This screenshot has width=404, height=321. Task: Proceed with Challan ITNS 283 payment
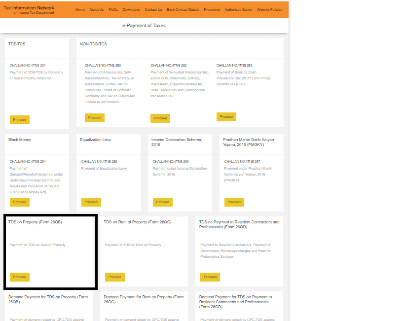pos(226,117)
